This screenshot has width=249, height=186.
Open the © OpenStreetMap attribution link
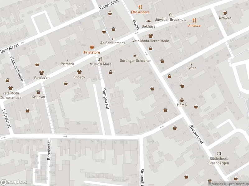(236, 184)
